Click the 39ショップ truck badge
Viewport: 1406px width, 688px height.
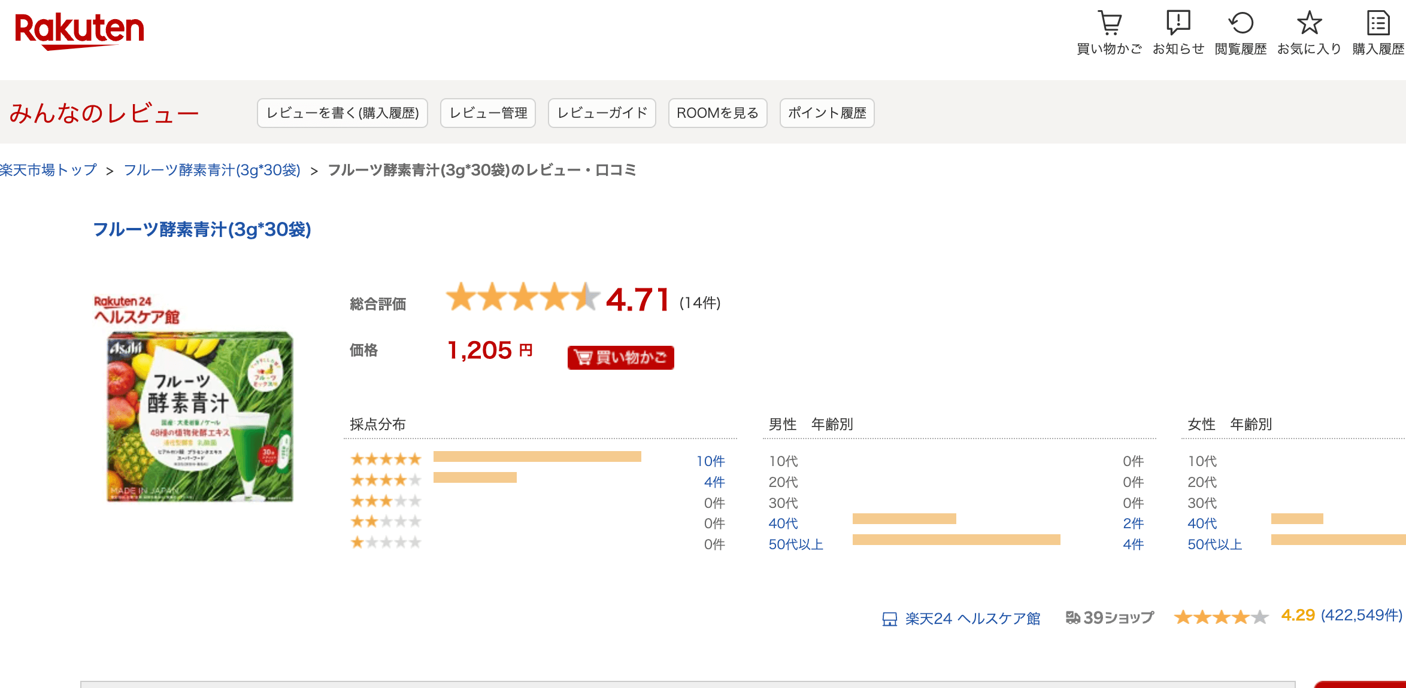pos(1110,617)
